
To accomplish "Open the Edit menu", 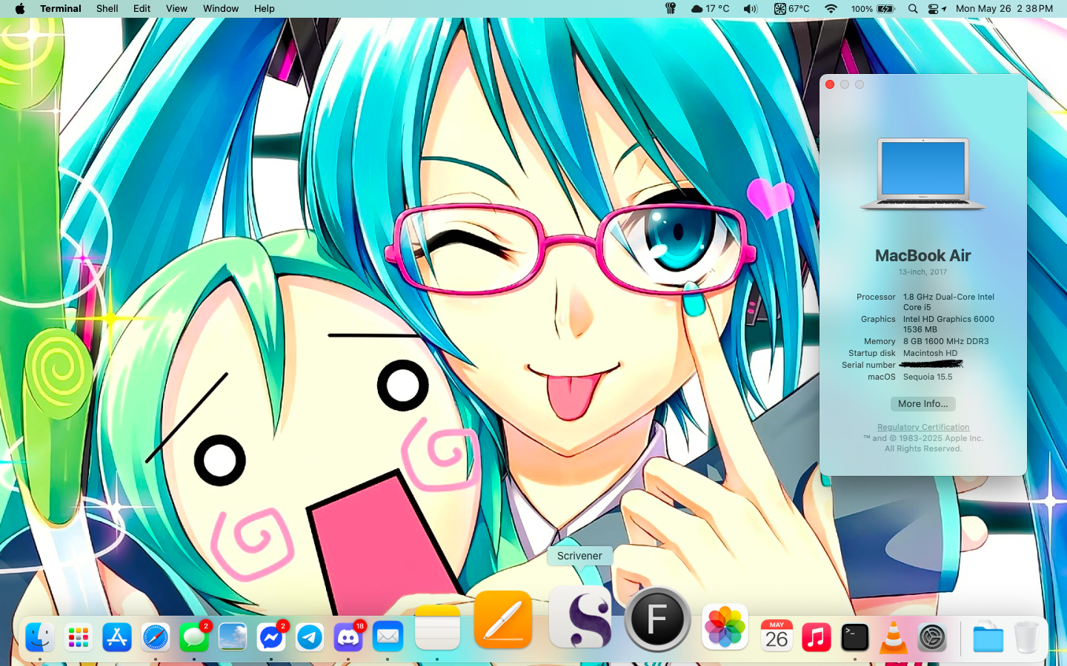I will (142, 9).
